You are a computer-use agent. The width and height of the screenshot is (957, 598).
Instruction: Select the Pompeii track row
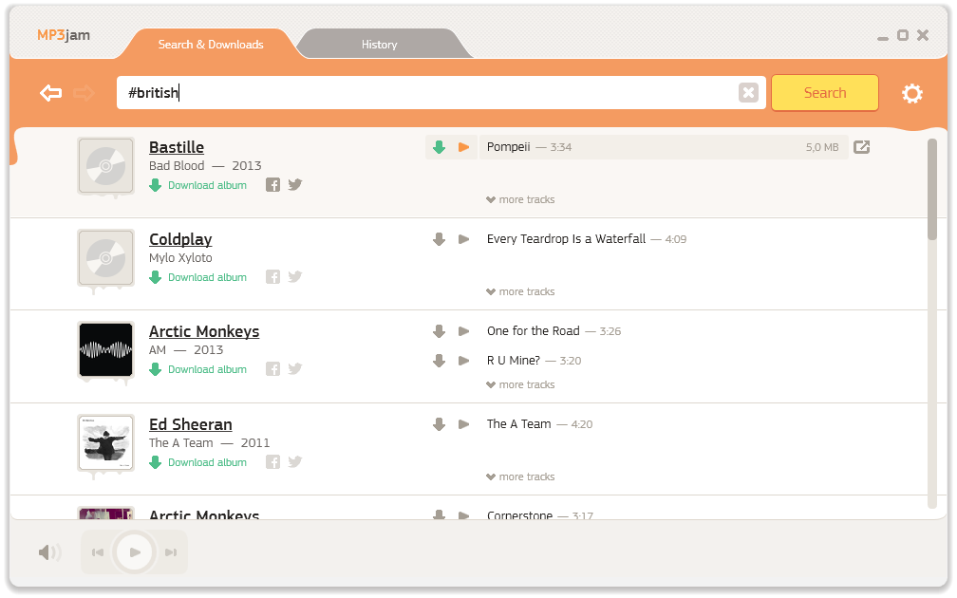664,147
